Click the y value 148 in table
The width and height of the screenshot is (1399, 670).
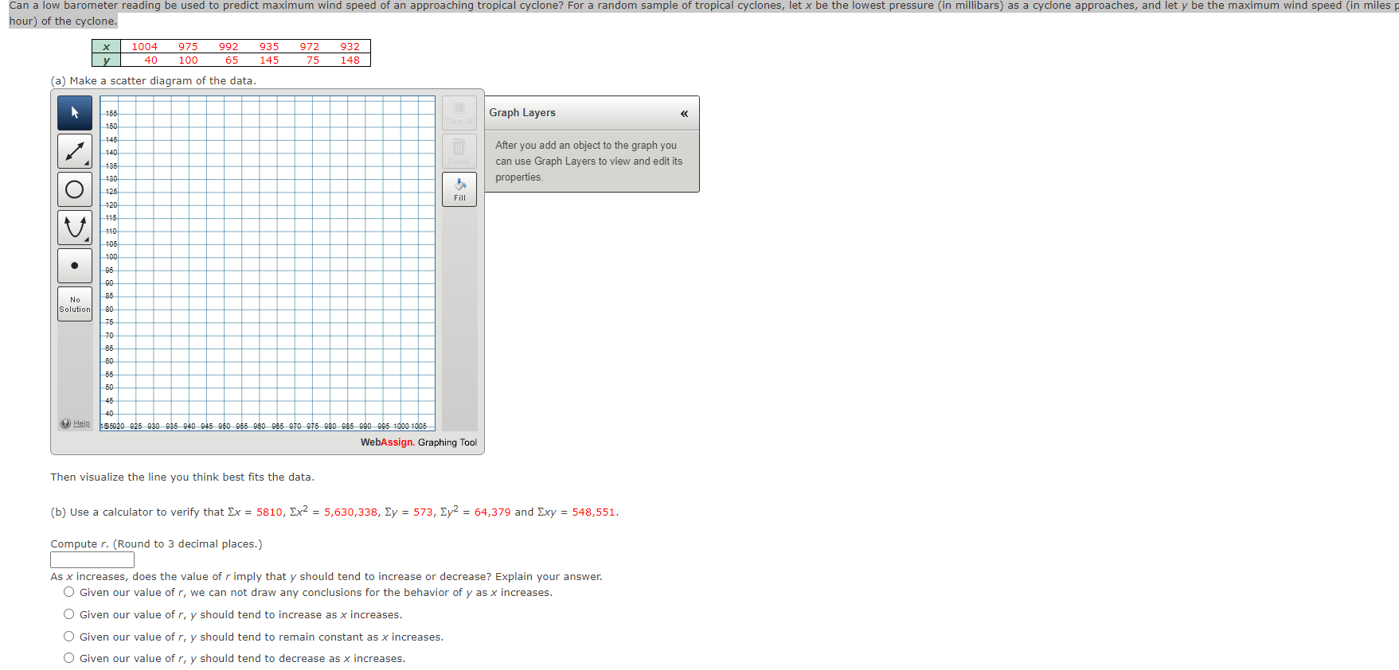pyautogui.click(x=350, y=60)
